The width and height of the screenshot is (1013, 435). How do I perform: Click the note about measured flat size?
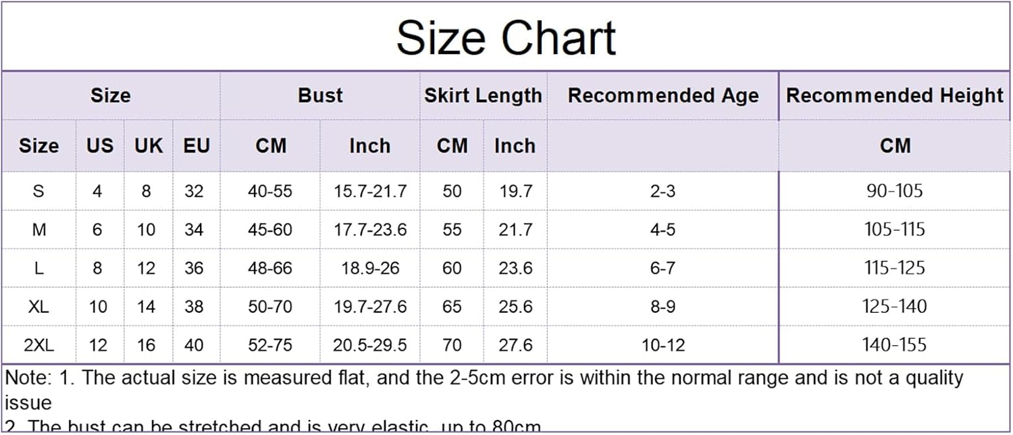tap(483, 378)
